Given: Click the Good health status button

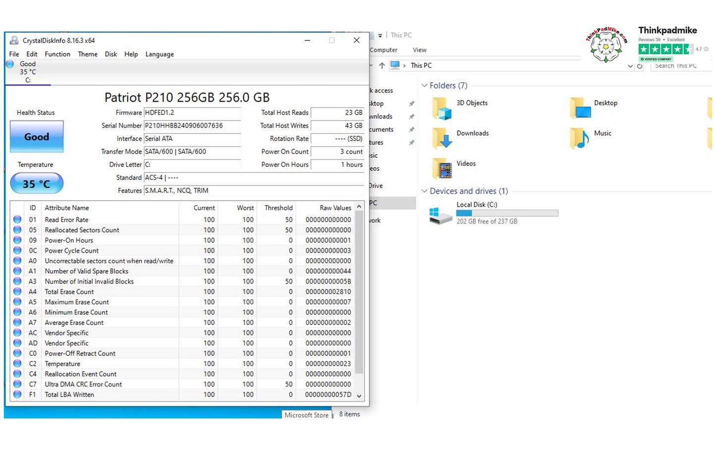Looking at the screenshot, I should (x=37, y=137).
